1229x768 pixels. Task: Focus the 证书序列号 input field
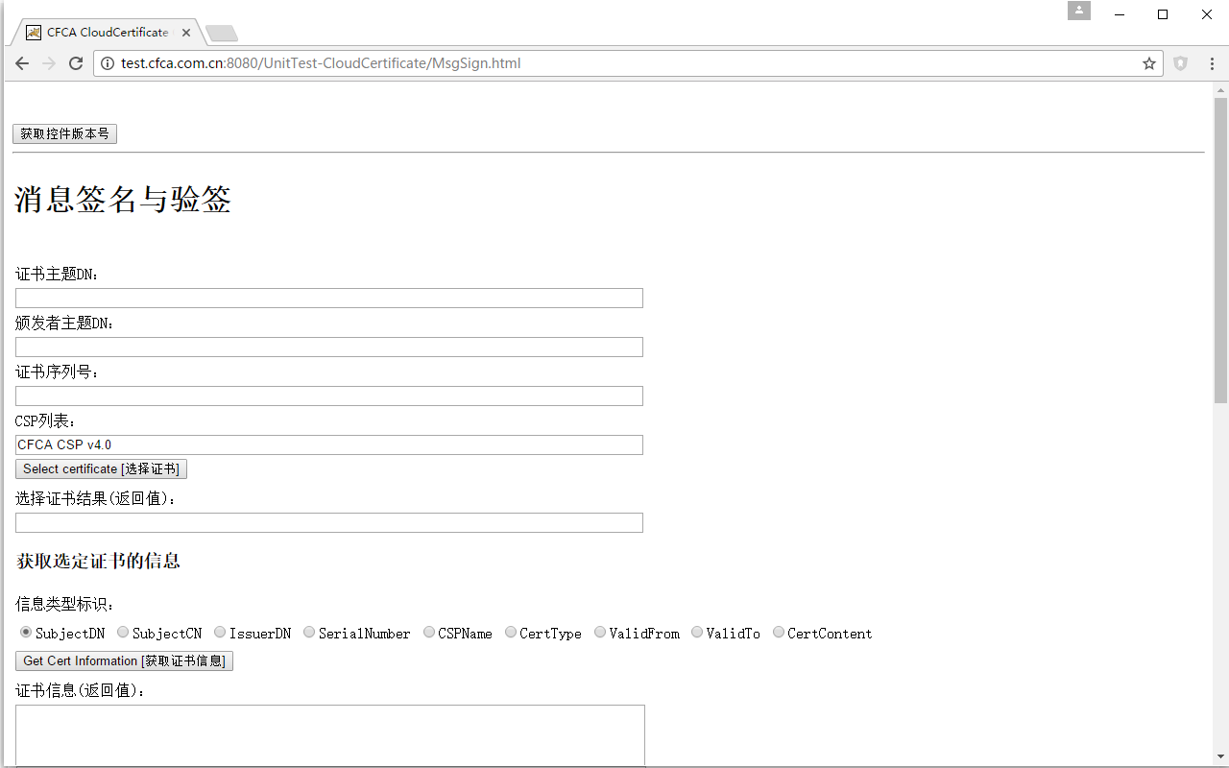tap(329, 396)
